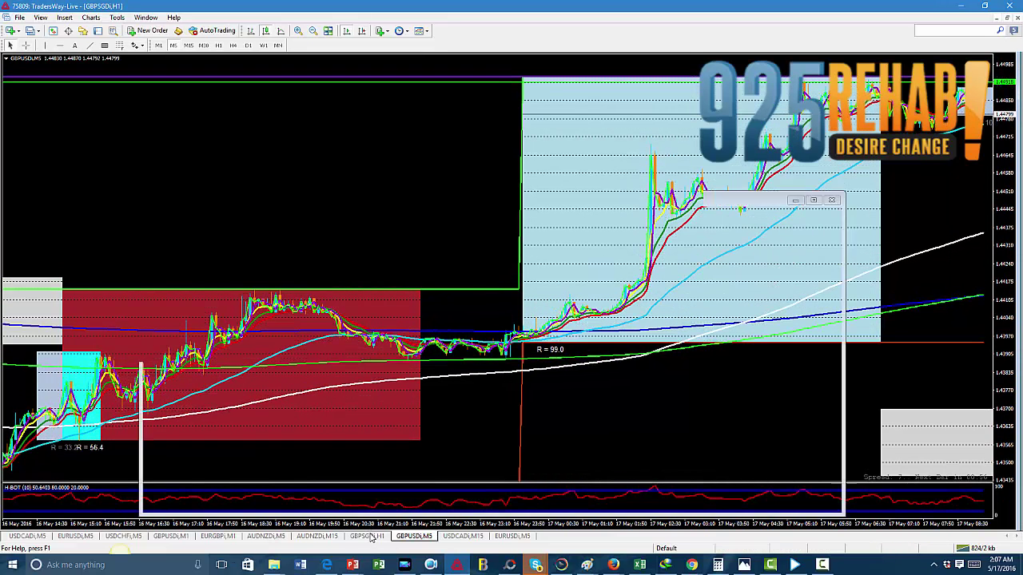Select the D1 timeframe
The image size is (1023, 575).
coord(249,46)
